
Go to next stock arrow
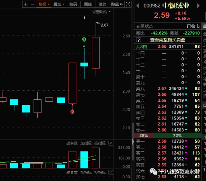(198, 6)
